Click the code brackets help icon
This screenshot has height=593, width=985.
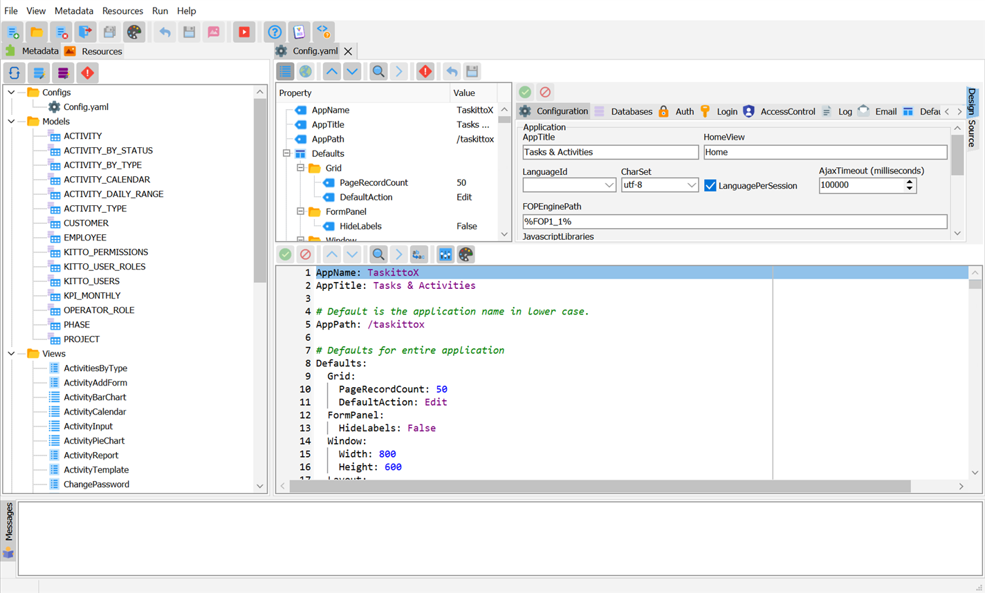[323, 32]
